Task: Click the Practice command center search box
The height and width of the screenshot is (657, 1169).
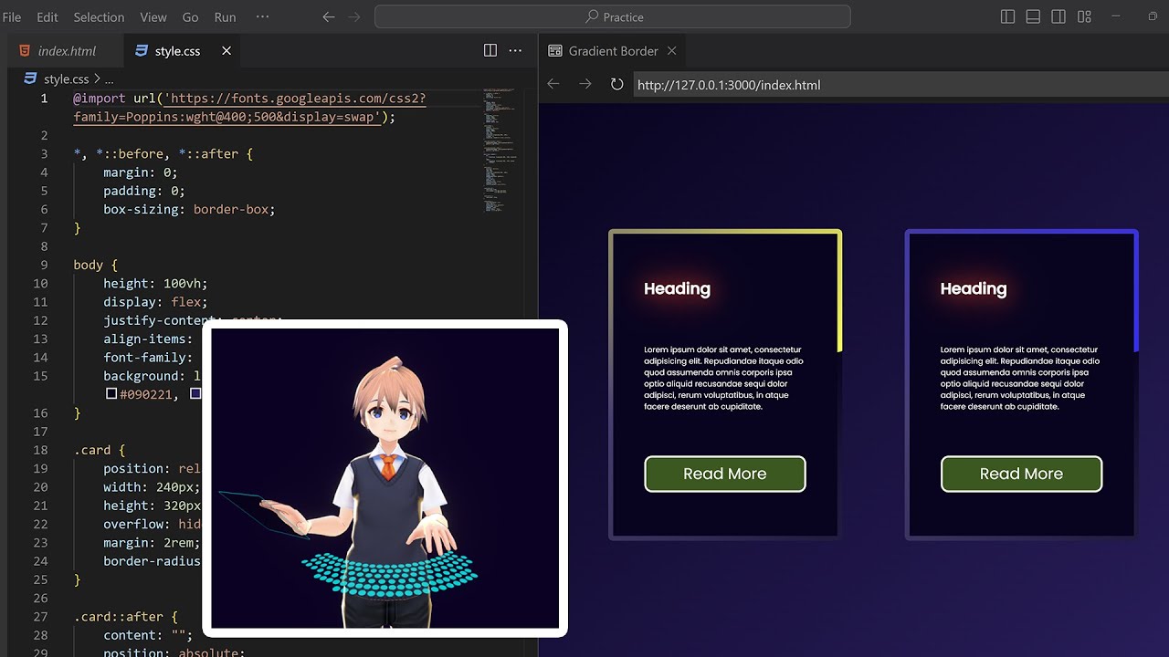Action: click(612, 16)
